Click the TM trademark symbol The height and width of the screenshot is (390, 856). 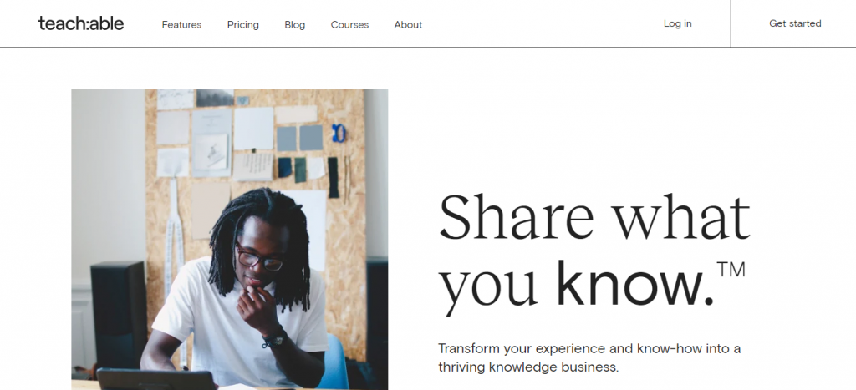[731, 270]
